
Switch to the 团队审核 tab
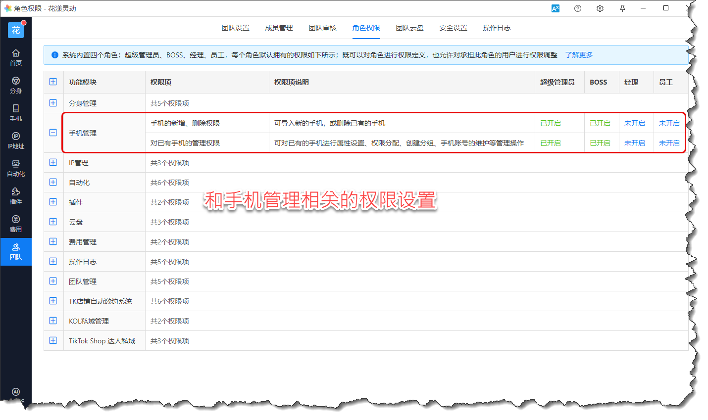323,28
